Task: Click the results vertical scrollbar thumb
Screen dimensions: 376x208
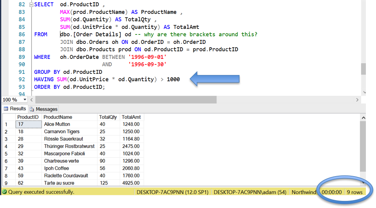Action: [363, 146]
